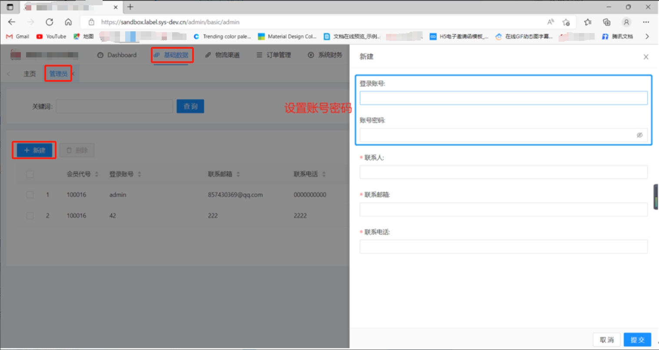Click the read aloud icon in address bar
659x350 pixels.
550,22
